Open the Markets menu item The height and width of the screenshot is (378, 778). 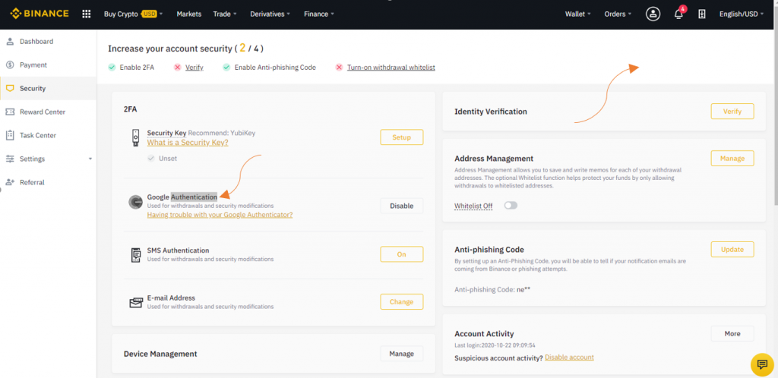tap(189, 14)
